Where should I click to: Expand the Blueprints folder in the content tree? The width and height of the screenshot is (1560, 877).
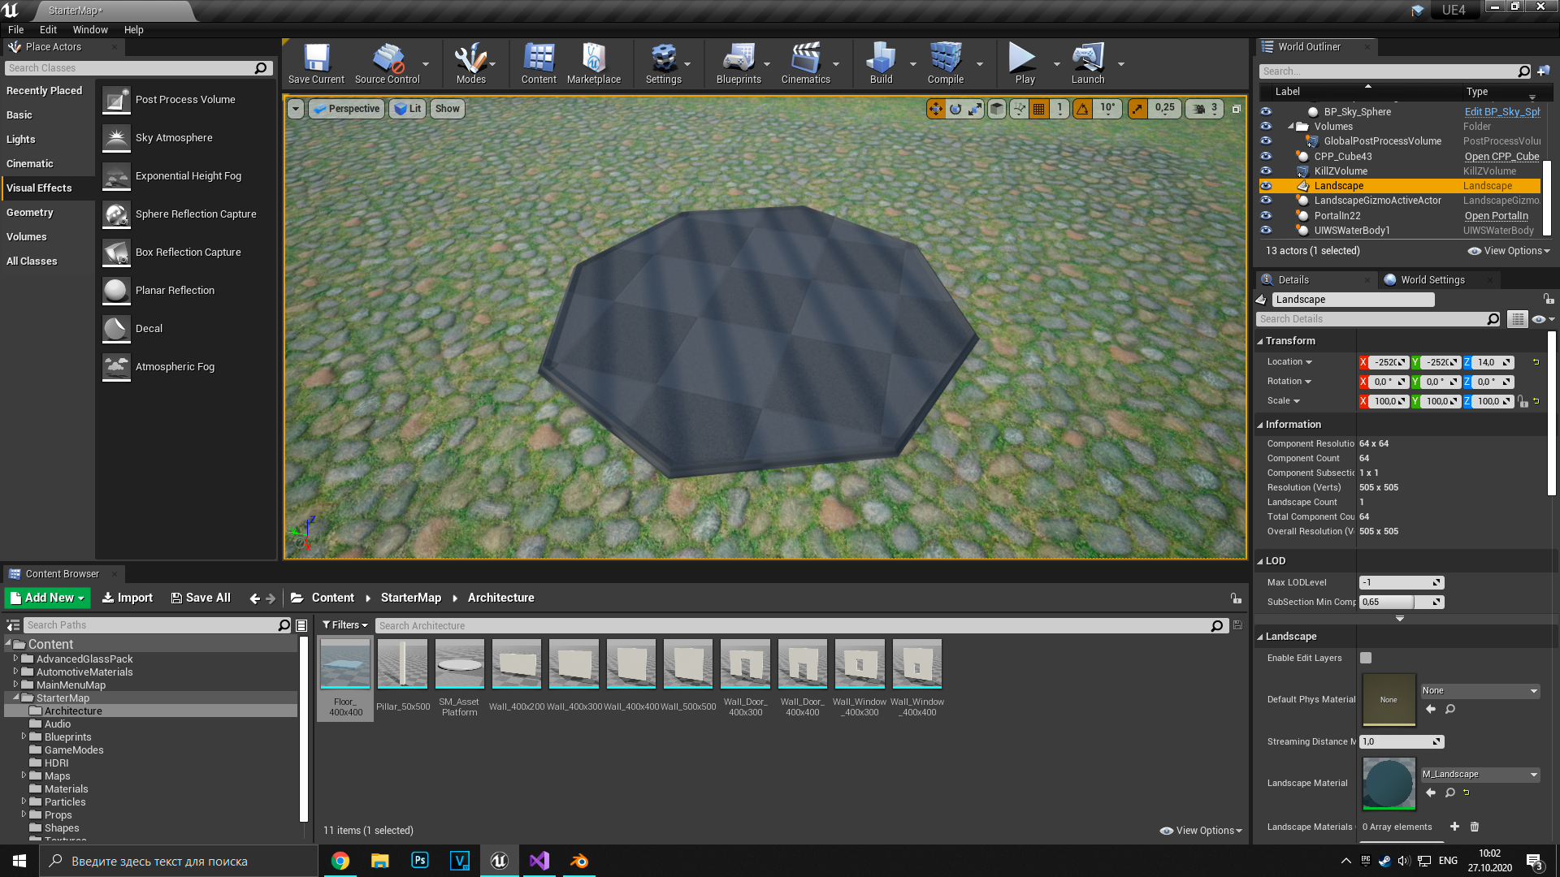pyautogui.click(x=24, y=737)
